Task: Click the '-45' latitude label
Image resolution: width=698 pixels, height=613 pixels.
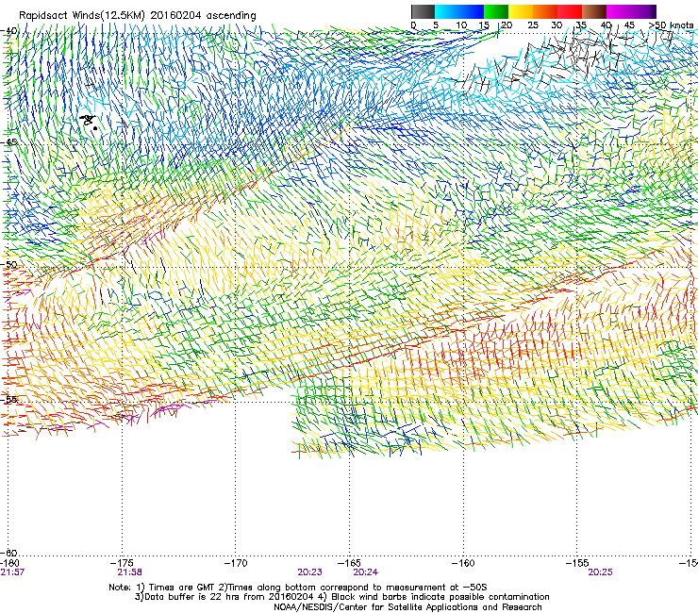Action: 9,142
